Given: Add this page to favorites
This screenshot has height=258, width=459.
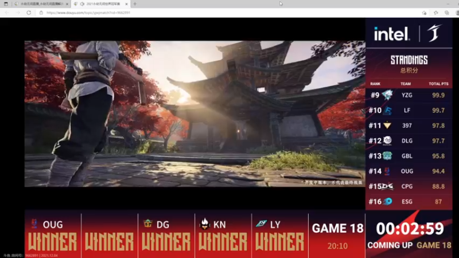Looking at the screenshot, I should coord(424,13).
